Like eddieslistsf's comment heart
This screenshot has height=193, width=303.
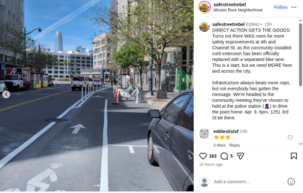pos(290,137)
